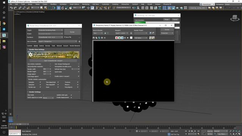This screenshot has width=242, height=136.
Task: Open the Renderer dropdown in Render Setup
Action: point(50,37)
